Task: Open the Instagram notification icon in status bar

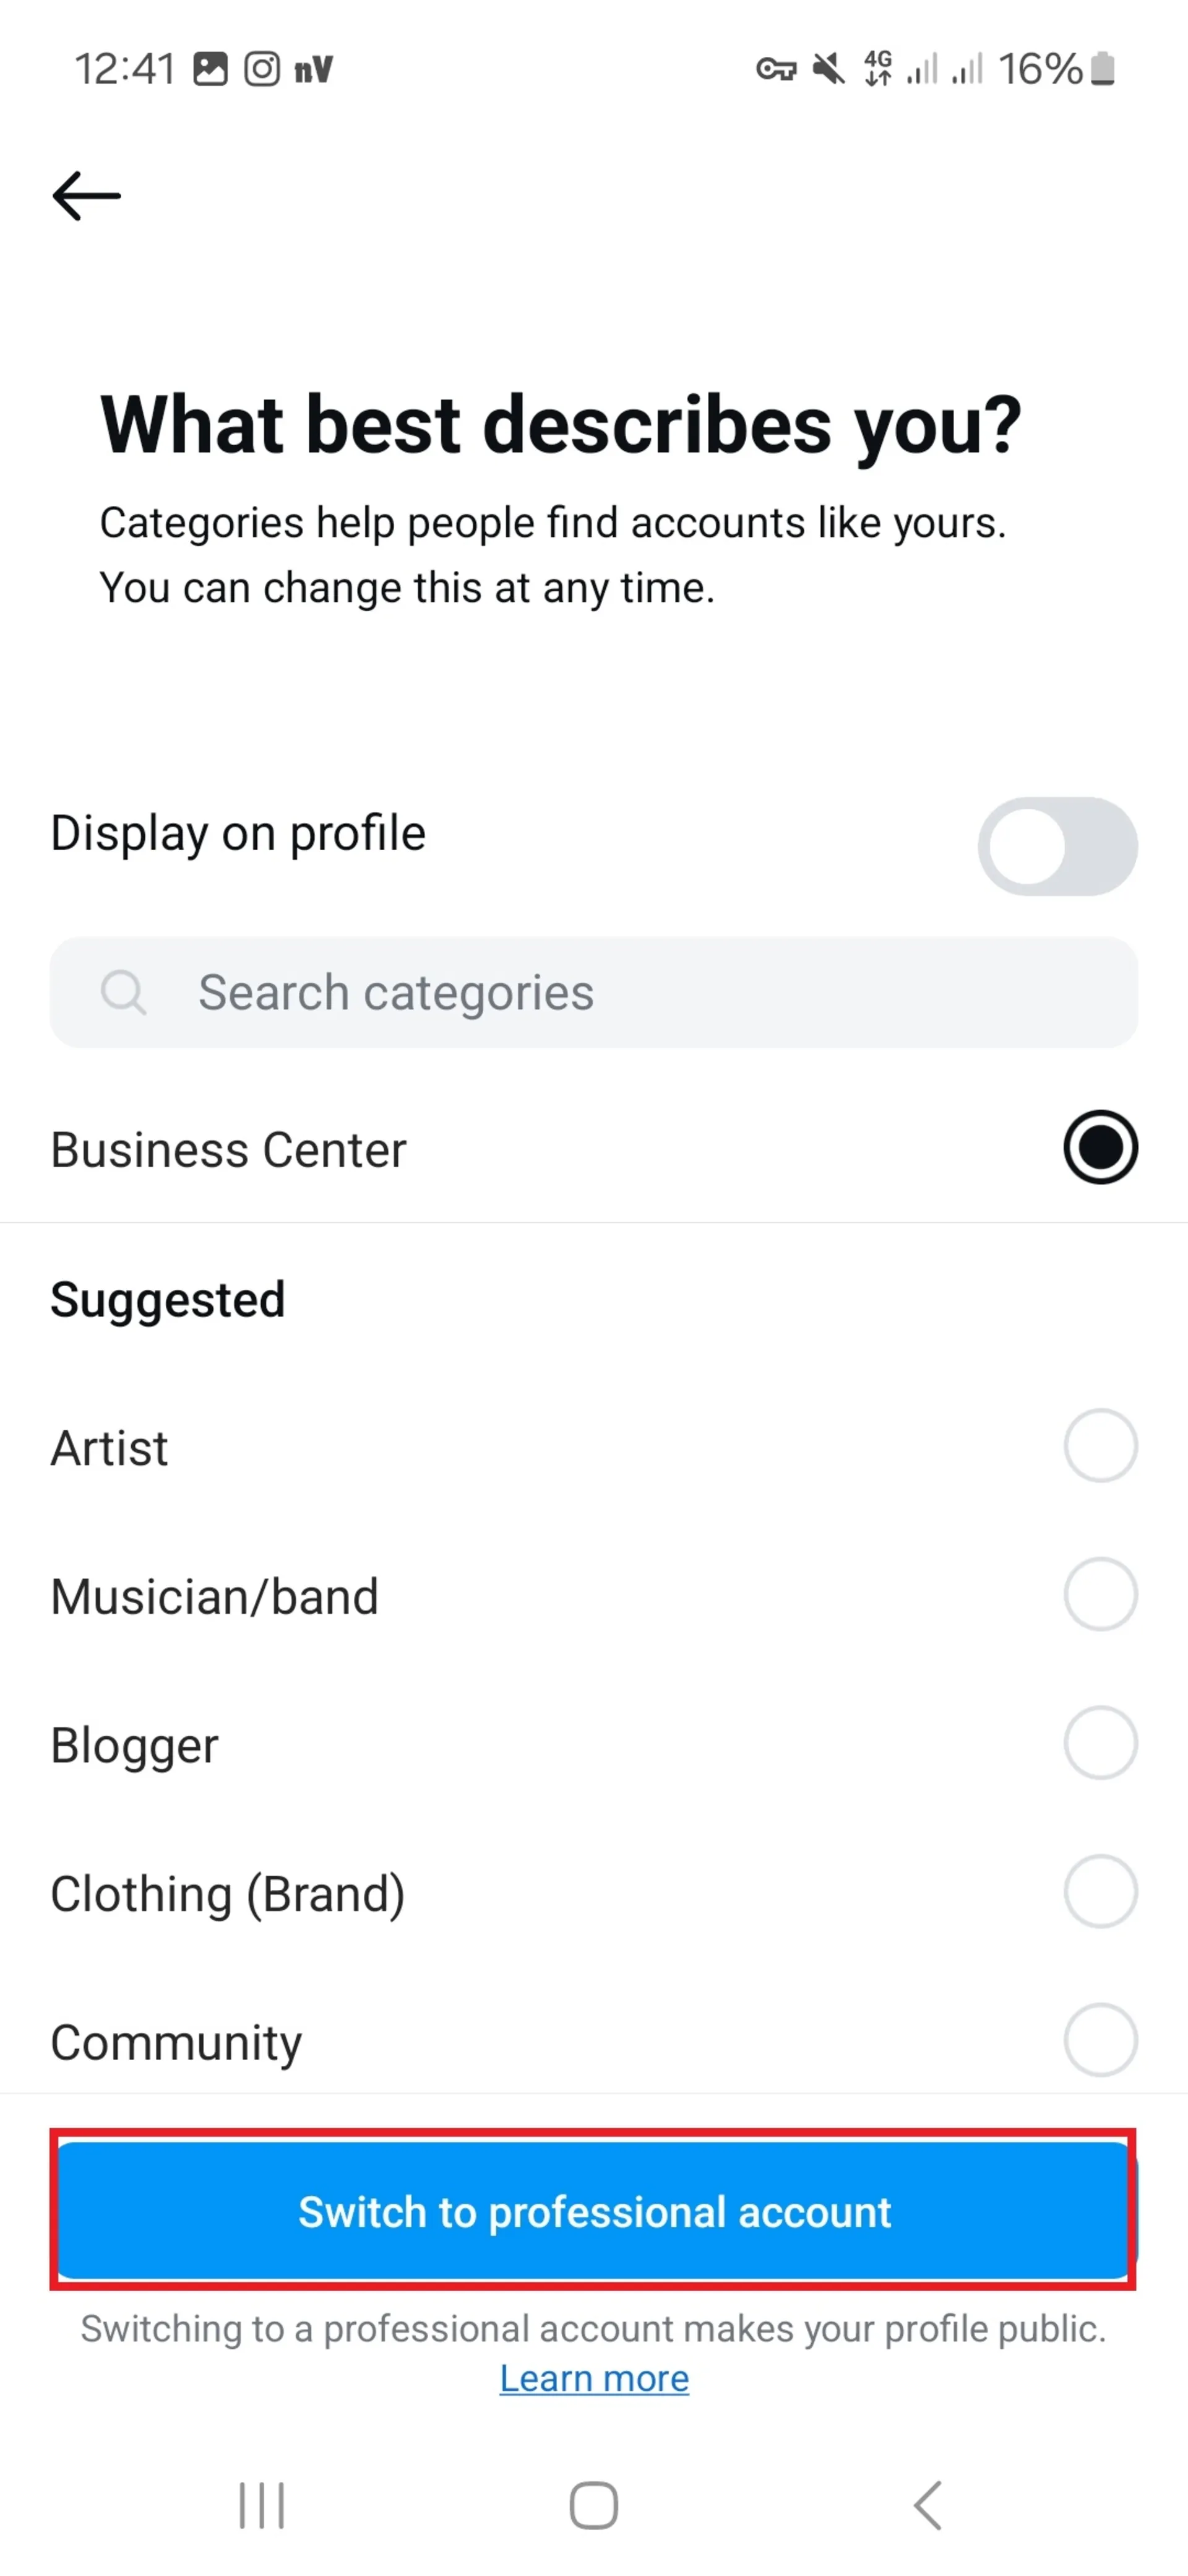Action: pos(262,69)
